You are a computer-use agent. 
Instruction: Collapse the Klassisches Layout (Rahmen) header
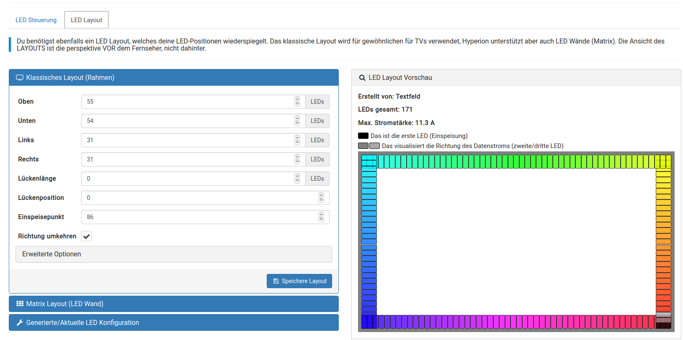(174, 77)
